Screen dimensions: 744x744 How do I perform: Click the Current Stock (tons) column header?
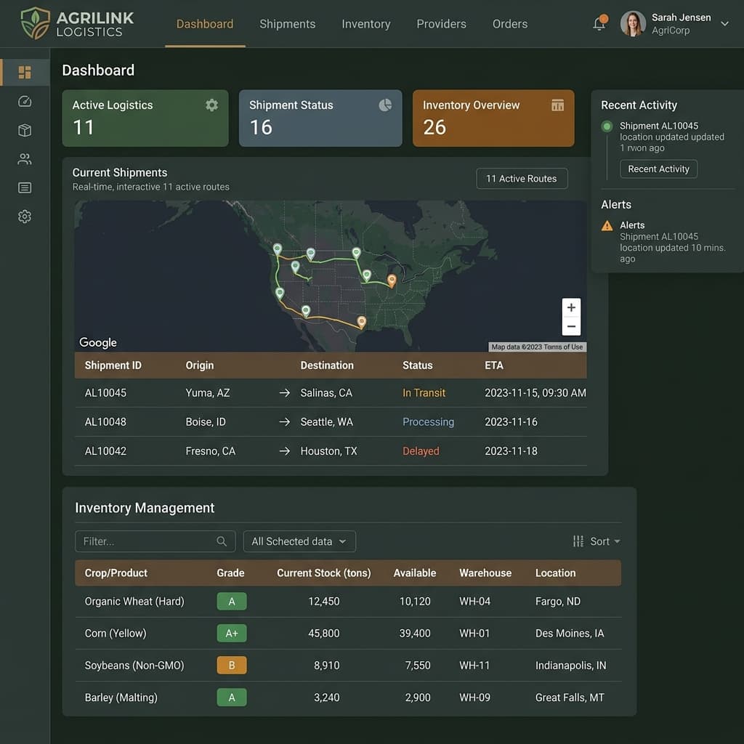coord(323,573)
